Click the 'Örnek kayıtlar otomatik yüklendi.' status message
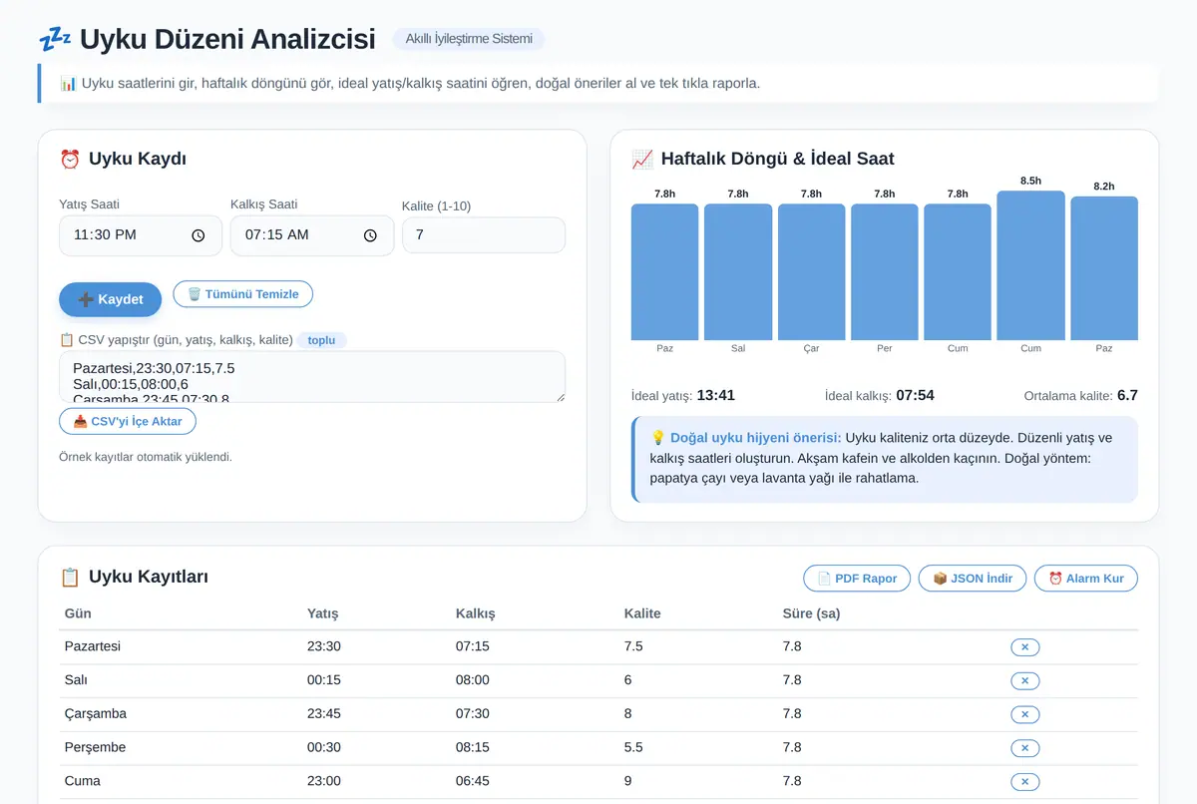 [146, 457]
